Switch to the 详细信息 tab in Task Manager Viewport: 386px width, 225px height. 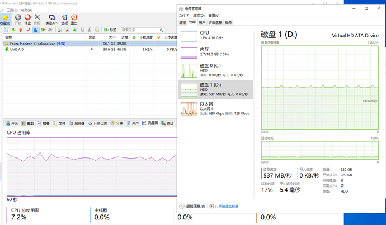[215, 22]
